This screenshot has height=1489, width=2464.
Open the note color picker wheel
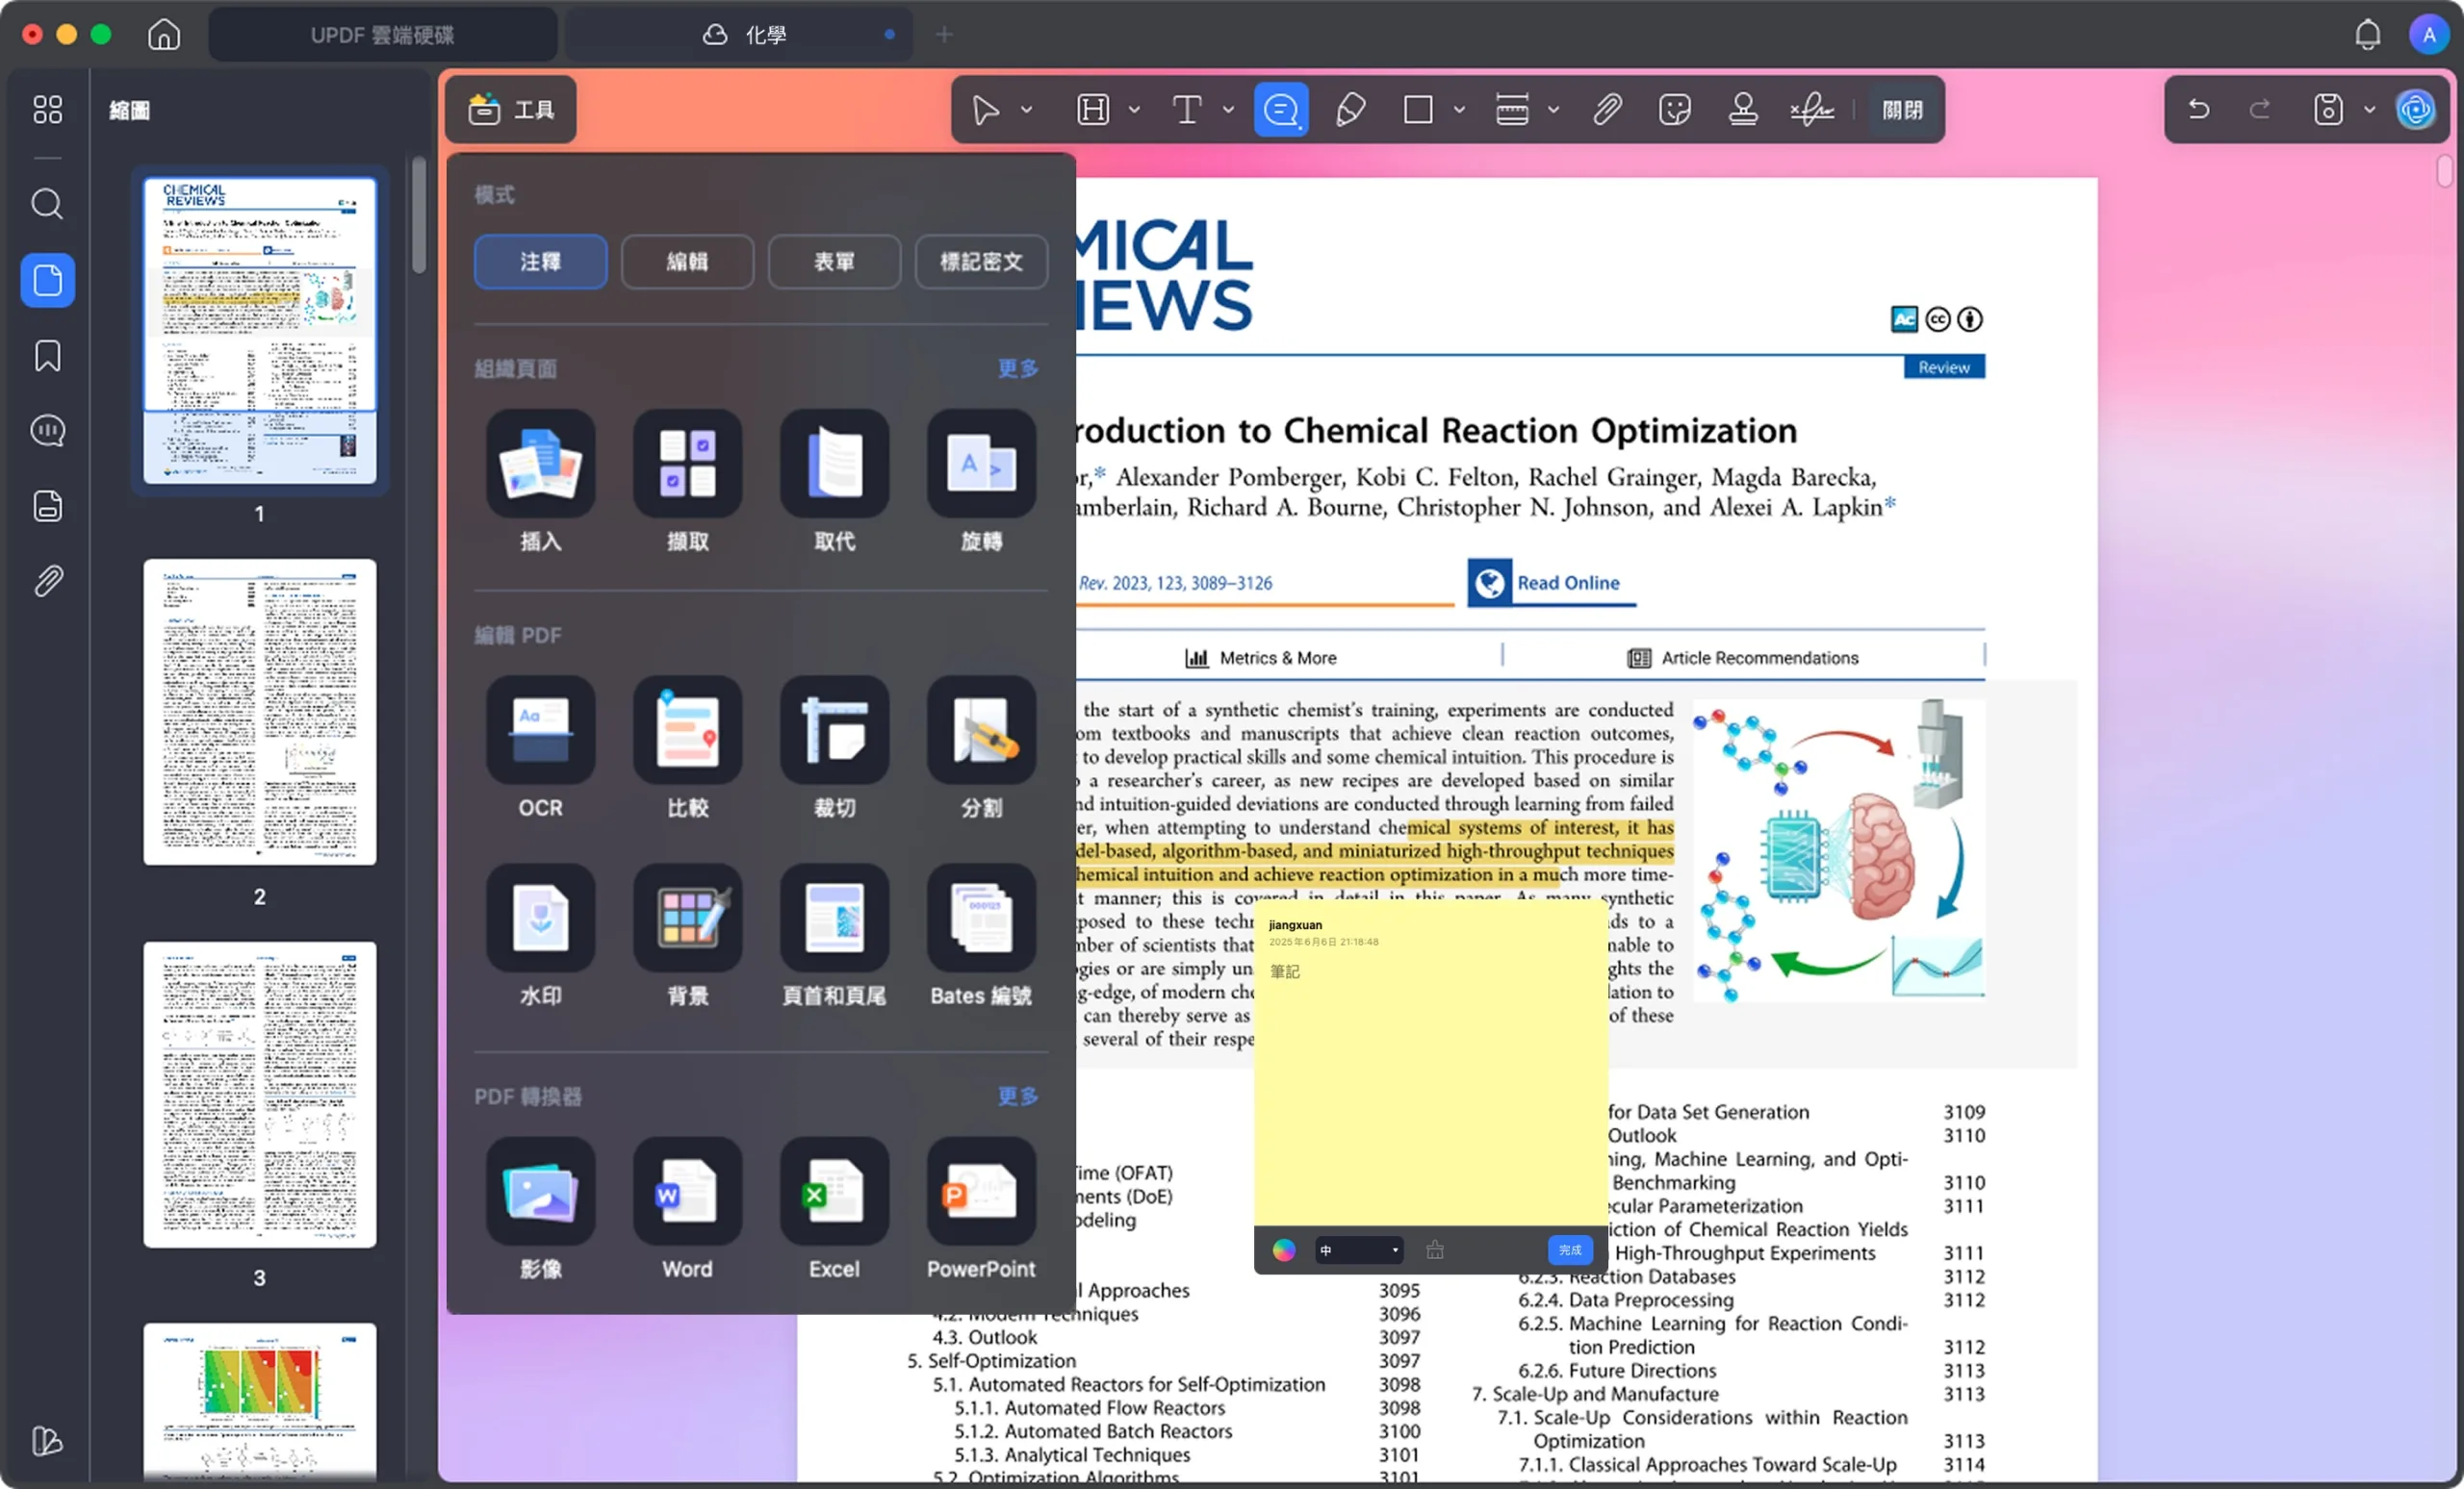pyautogui.click(x=1283, y=1249)
